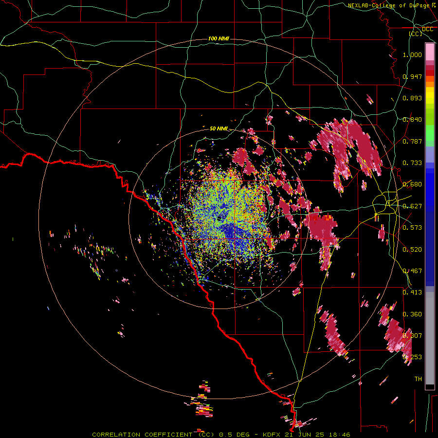438x438 pixels.
Task: Click the 0.360 legend value
Action: [x=412, y=314]
